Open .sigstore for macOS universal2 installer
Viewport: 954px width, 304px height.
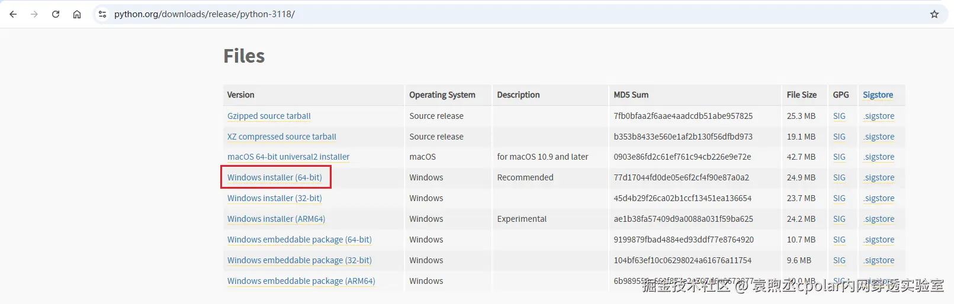(x=879, y=157)
